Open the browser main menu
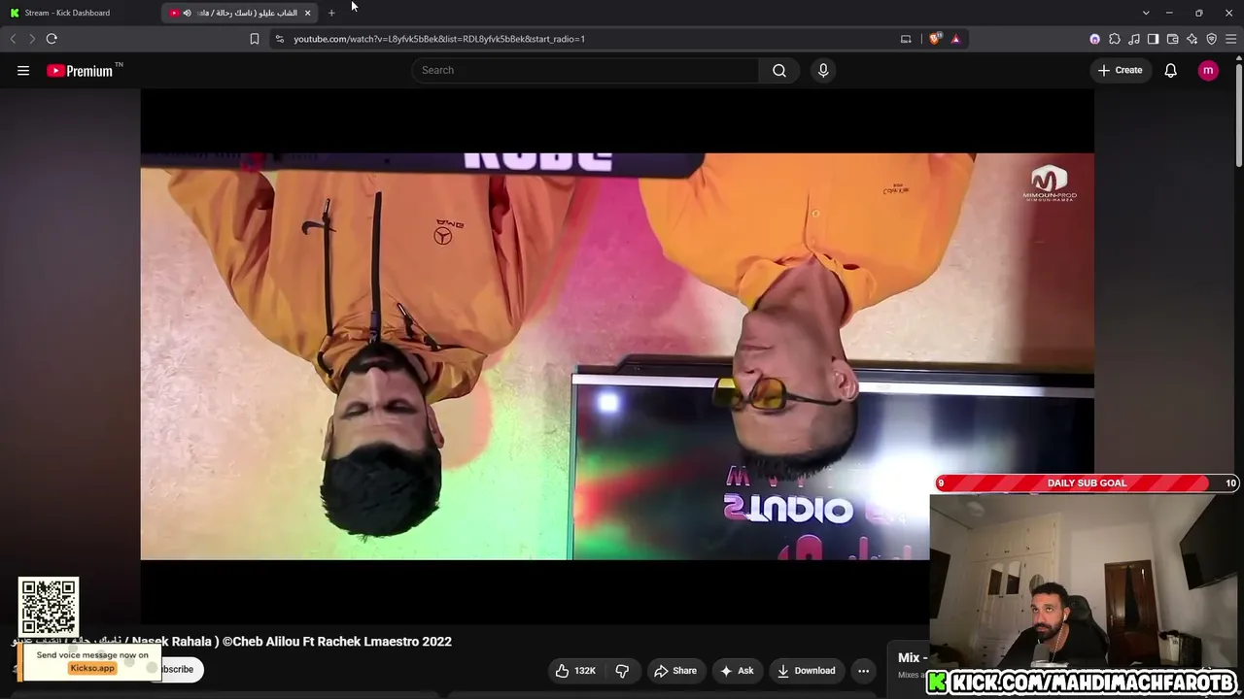1244x699 pixels. pos(1230,39)
